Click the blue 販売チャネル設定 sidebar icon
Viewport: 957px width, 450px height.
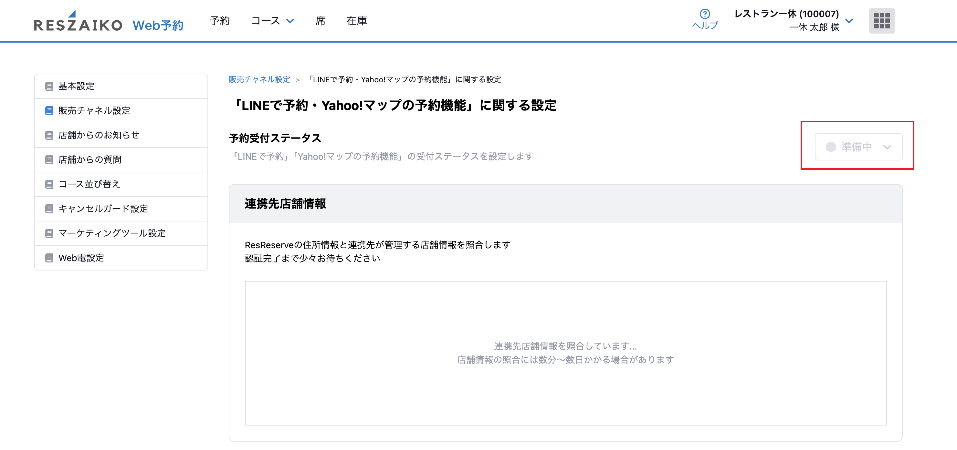pyautogui.click(x=49, y=111)
